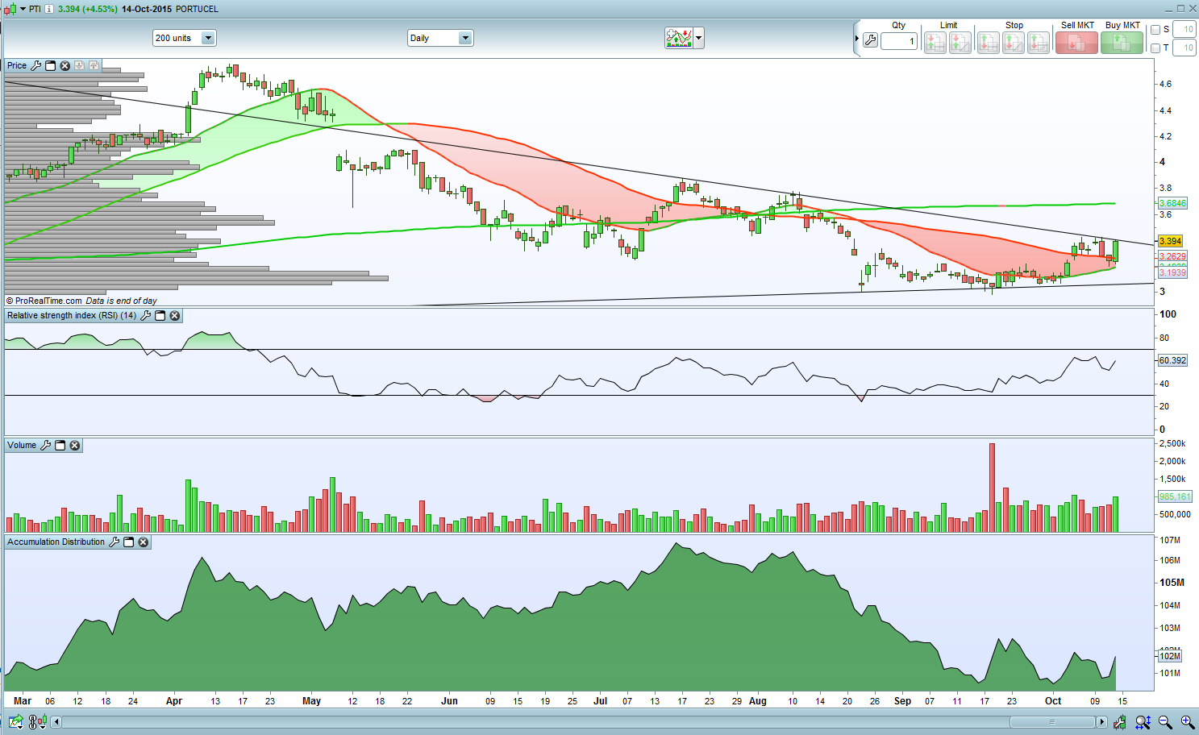
Task: Click the second Limit order icon
Action: pyautogui.click(x=960, y=42)
